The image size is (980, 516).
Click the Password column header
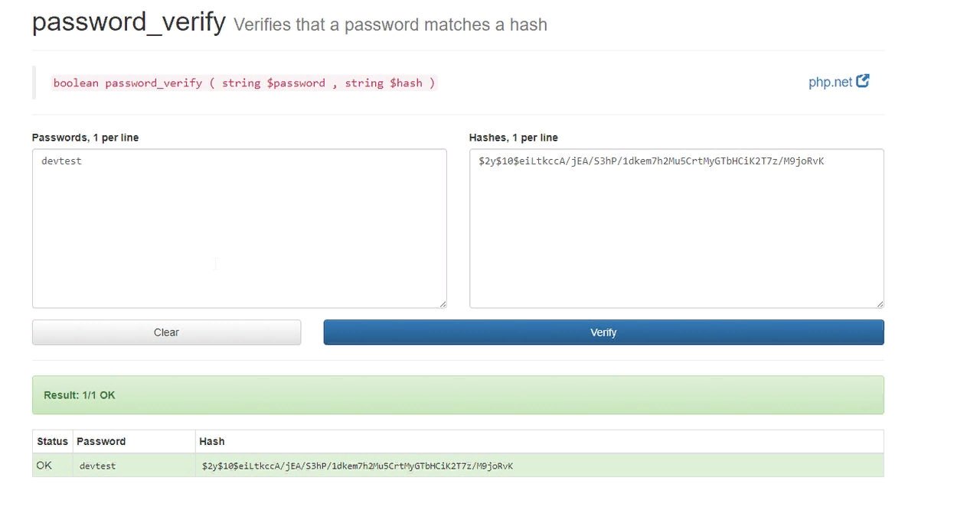click(101, 441)
